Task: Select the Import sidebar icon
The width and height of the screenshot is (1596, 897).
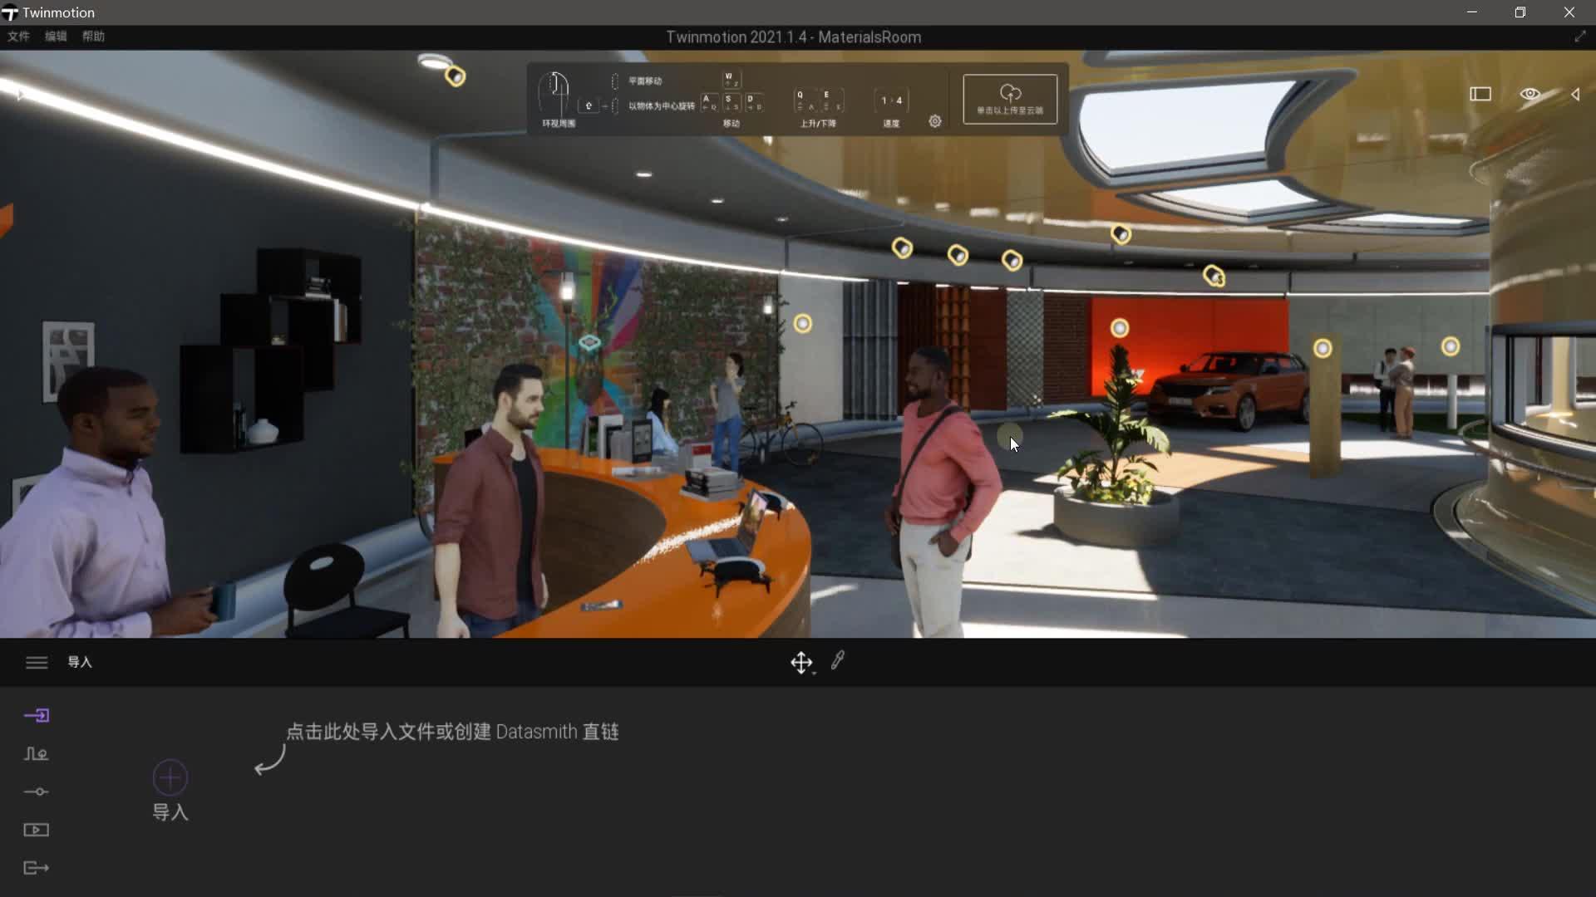Action: tap(37, 715)
